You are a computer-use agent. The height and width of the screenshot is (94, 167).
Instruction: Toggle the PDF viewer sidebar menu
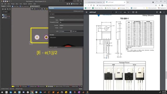(87, 12)
